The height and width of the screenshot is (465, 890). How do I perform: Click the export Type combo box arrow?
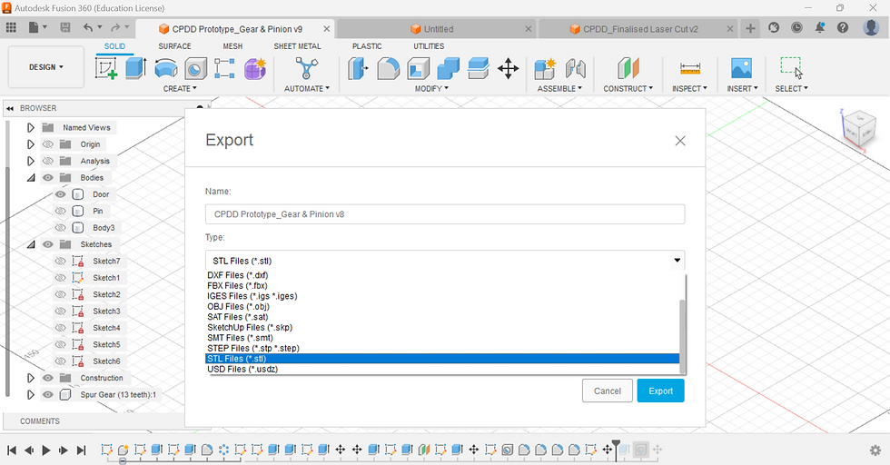click(x=677, y=261)
